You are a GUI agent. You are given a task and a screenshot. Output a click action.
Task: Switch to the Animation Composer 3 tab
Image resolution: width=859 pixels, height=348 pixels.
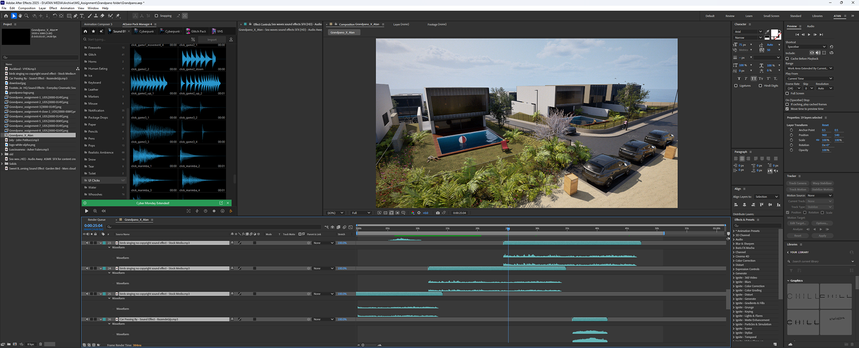coord(98,24)
